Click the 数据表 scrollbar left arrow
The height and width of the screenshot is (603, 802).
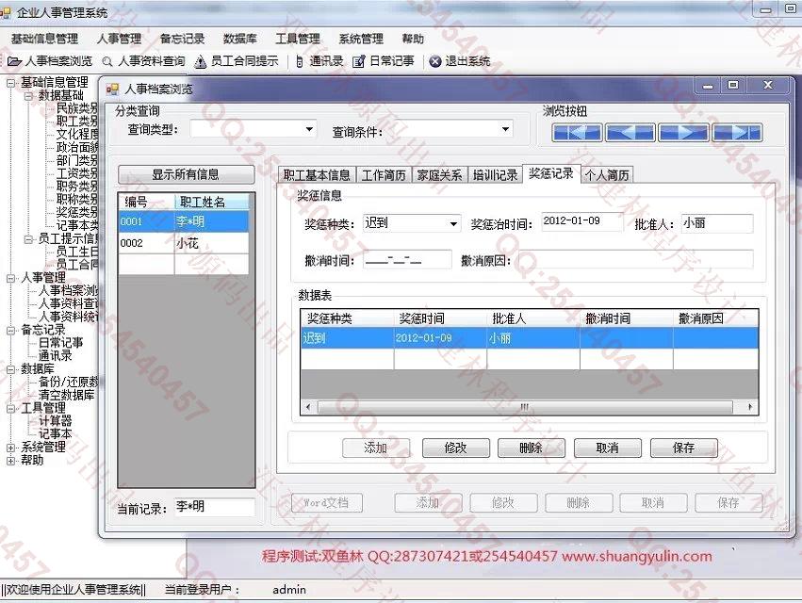click(308, 407)
